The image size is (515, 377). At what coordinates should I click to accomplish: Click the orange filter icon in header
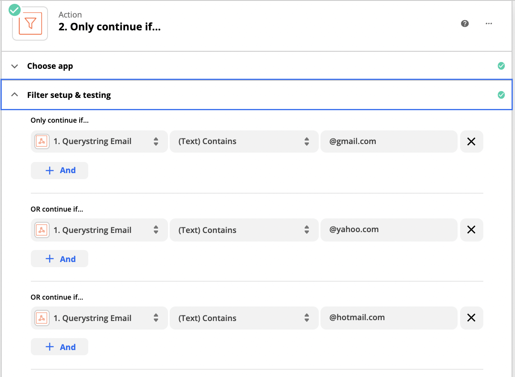coord(30,24)
